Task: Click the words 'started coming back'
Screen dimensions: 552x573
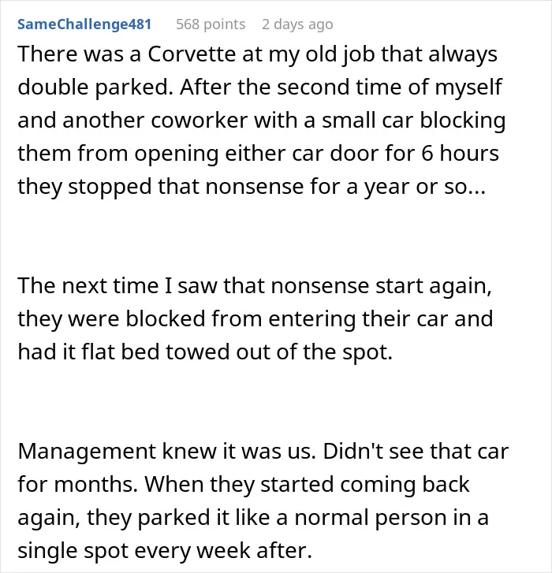Action: [365, 484]
